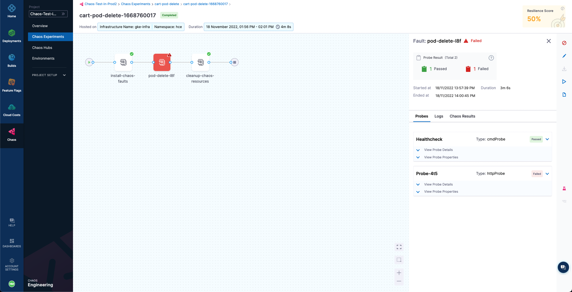Image resolution: width=572 pixels, height=292 pixels.
Task: Click cart-pod-delete breadcrumb link
Action: (x=167, y=4)
